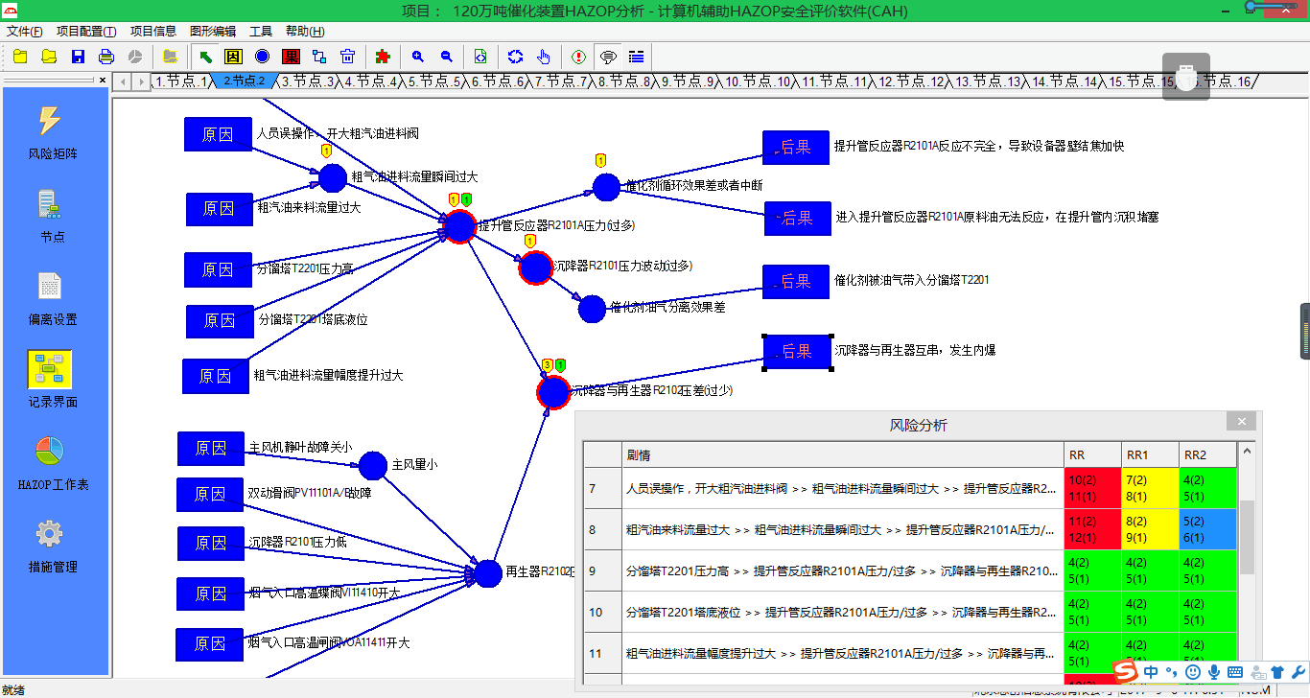Click the 后果 box for 沉降器与再生器互串
Screen dimensions: 1310x698
point(796,353)
